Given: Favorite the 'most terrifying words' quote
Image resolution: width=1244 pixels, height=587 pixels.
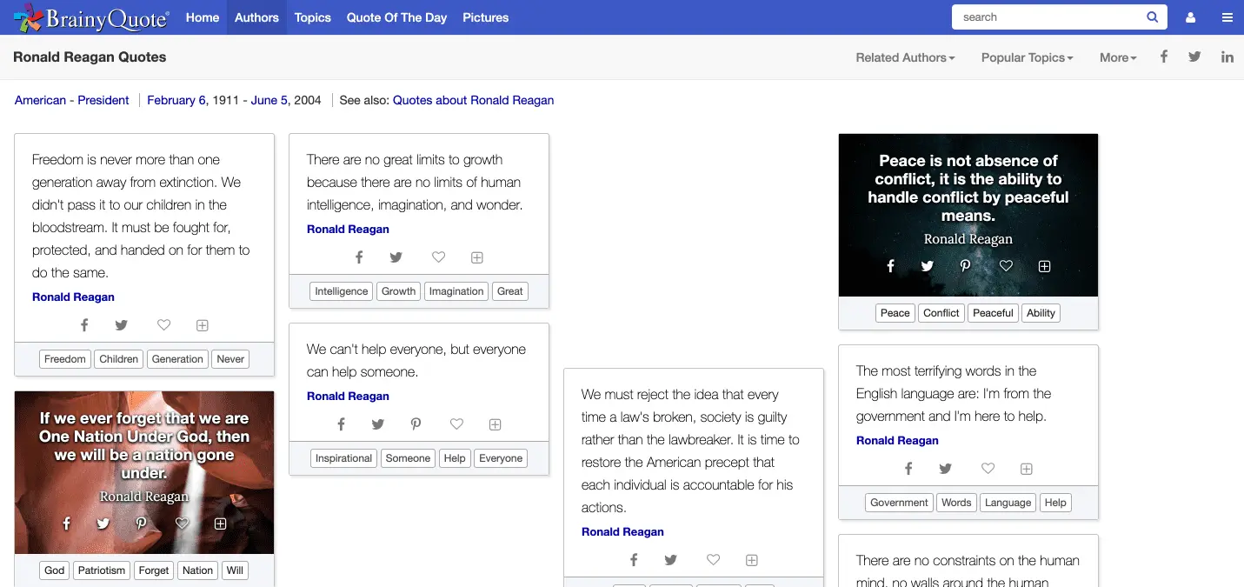Looking at the screenshot, I should [x=988, y=469].
